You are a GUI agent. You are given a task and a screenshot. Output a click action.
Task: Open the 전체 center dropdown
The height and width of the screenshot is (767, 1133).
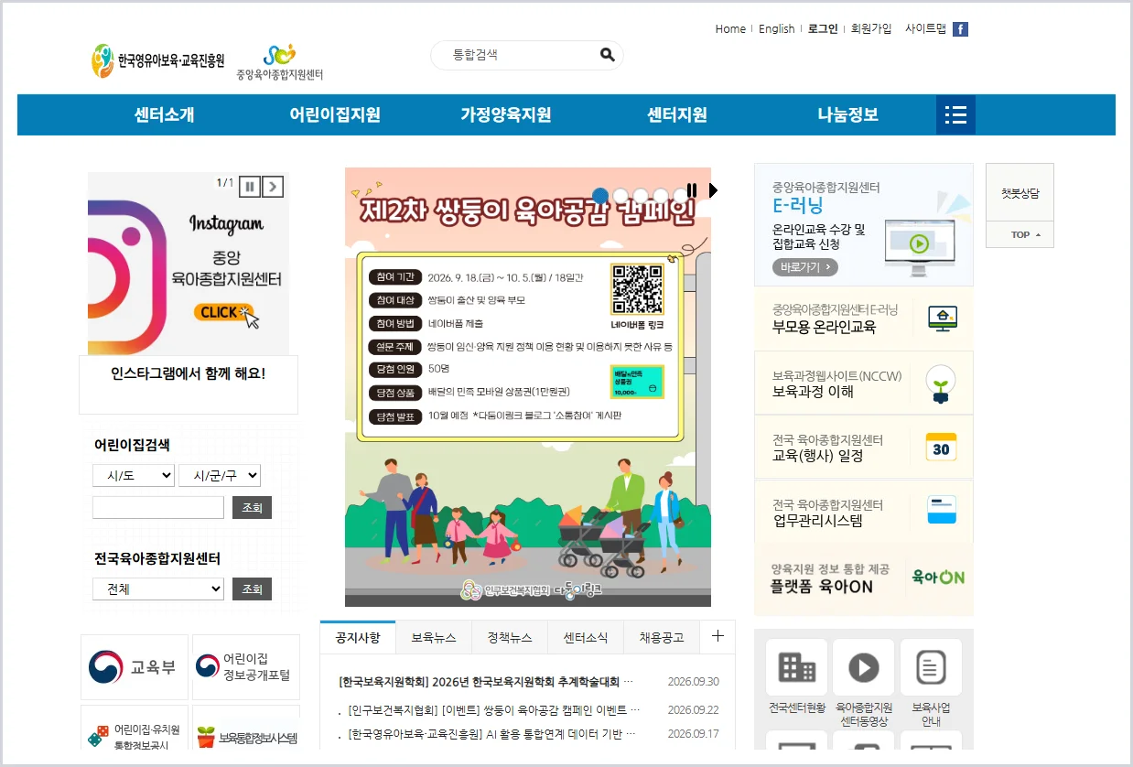158,589
